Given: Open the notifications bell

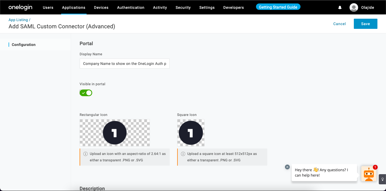Looking at the screenshot, I should [x=340, y=7].
